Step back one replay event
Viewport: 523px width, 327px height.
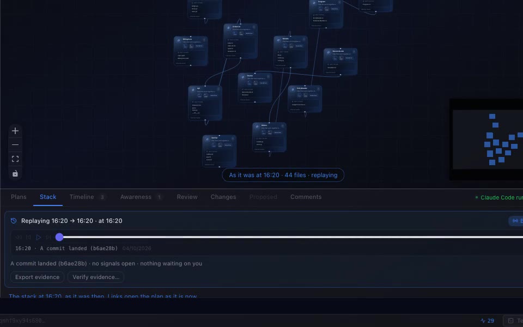(x=28, y=237)
